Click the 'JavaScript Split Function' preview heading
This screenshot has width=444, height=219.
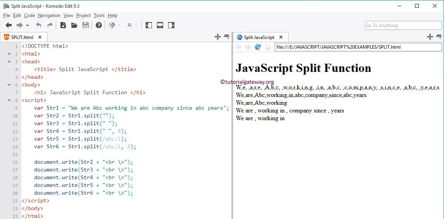[303, 68]
